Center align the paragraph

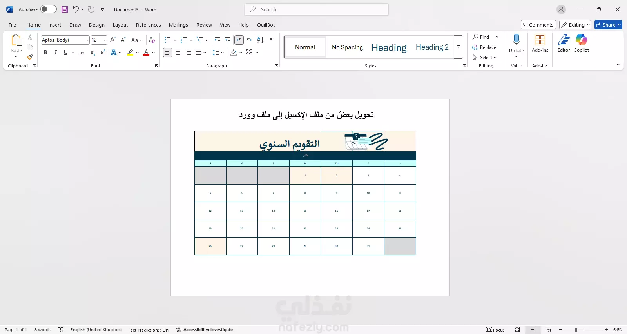178,53
